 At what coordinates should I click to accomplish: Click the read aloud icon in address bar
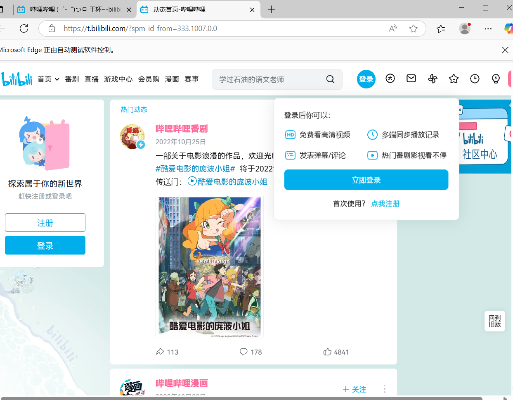coord(393,29)
